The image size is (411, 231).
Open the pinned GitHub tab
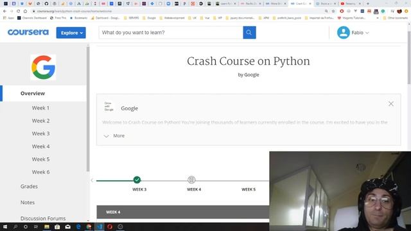(x=46, y=4)
